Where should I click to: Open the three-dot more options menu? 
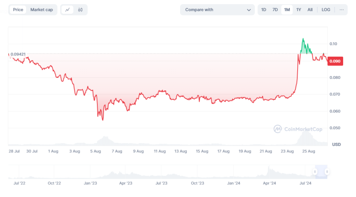(x=342, y=10)
